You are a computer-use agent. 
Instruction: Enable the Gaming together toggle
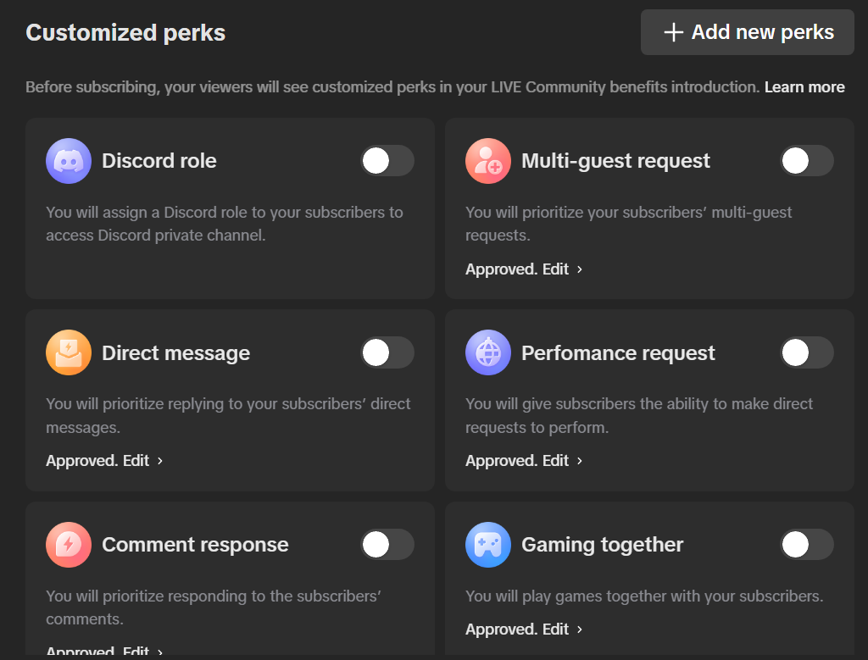807,545
